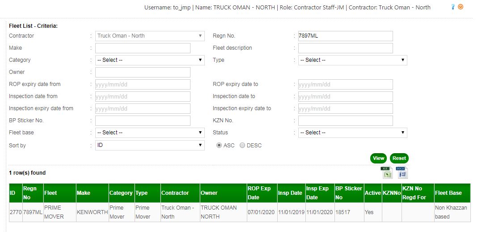Image resolution: width=478 pixels, height=232 pixels.
Task: Click the orange logout power icon
Action: coord(461,7)
